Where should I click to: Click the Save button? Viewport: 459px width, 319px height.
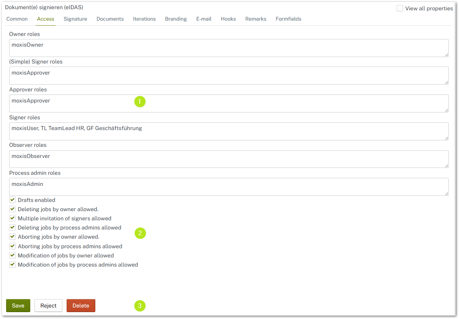tap(18, 305)
